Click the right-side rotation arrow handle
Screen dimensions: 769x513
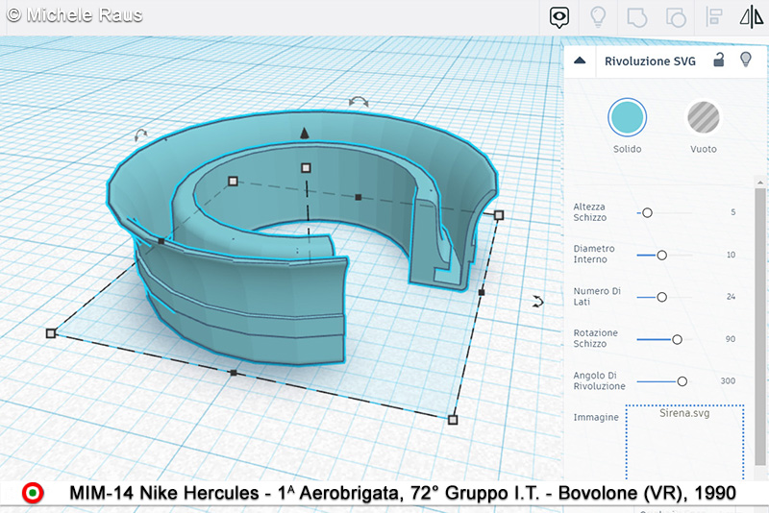click(538, 302)
